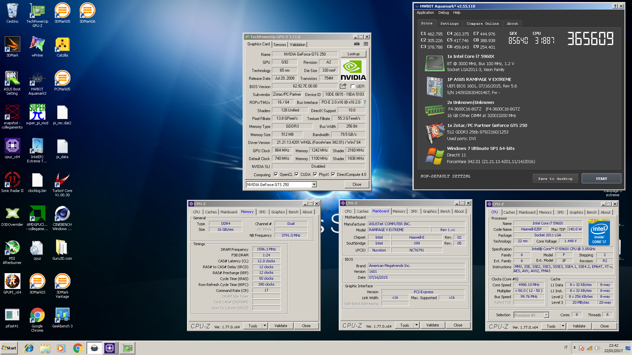Open super_pi_mod desktop icon
The image size is (632, 355).
point(37,115)
